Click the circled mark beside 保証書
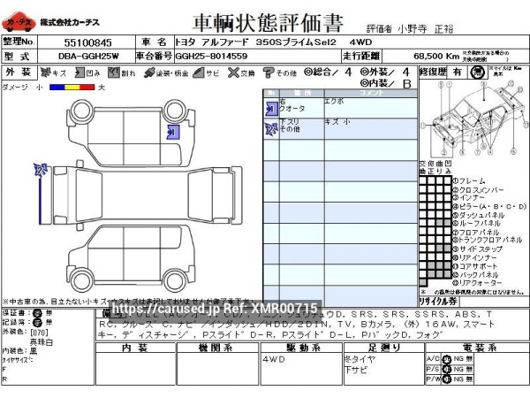Screen dimensions: 530x398 pyautogui.click(x=37, y=313)
